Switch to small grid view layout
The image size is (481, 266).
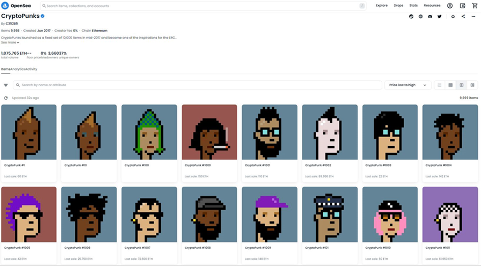click(x=450, y=85)
